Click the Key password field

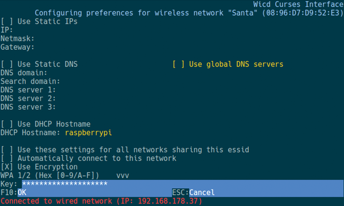point(182,184)
